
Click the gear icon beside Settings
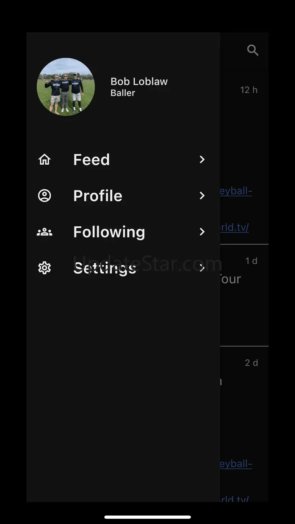pyautogui.click(x=45, y=268)
